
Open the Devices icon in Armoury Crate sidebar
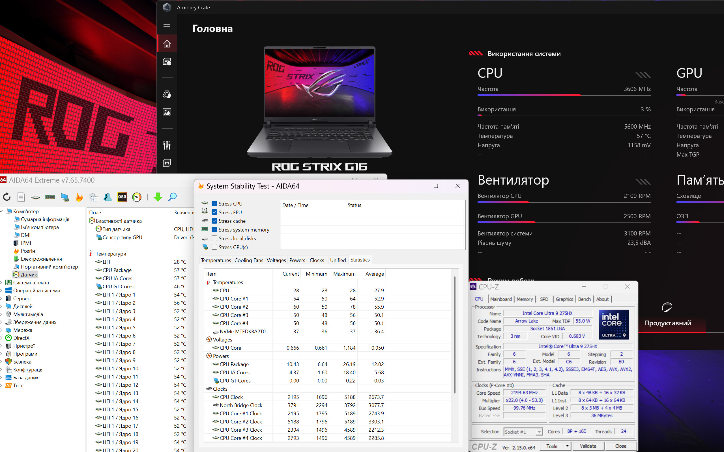click(x=167, y=62)
